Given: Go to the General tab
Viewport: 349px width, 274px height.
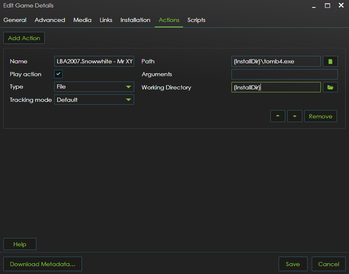Looking at the screenshot, I should 15,20.
